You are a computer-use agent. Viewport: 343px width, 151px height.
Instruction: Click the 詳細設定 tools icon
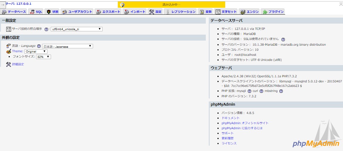9,64
